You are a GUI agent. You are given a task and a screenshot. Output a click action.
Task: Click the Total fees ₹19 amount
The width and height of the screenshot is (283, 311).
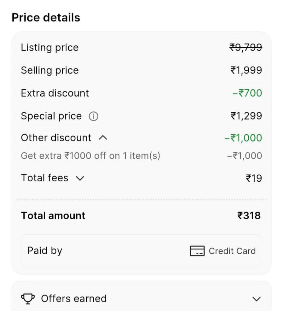tap(254, 178)
